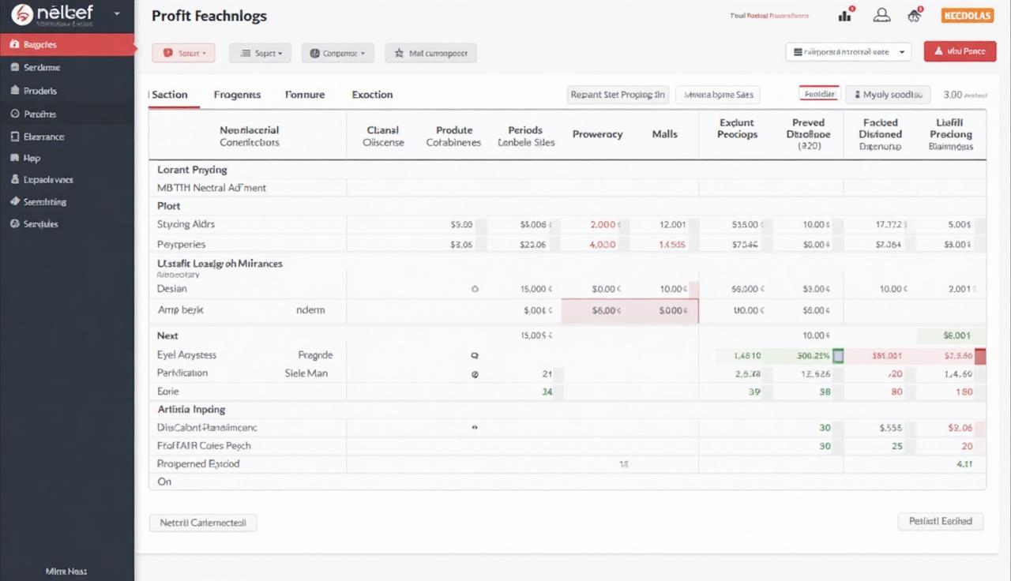The image size is (1011, 581).
Task: Click the Artitia Inpdng section heading
Action: [191, 410]
